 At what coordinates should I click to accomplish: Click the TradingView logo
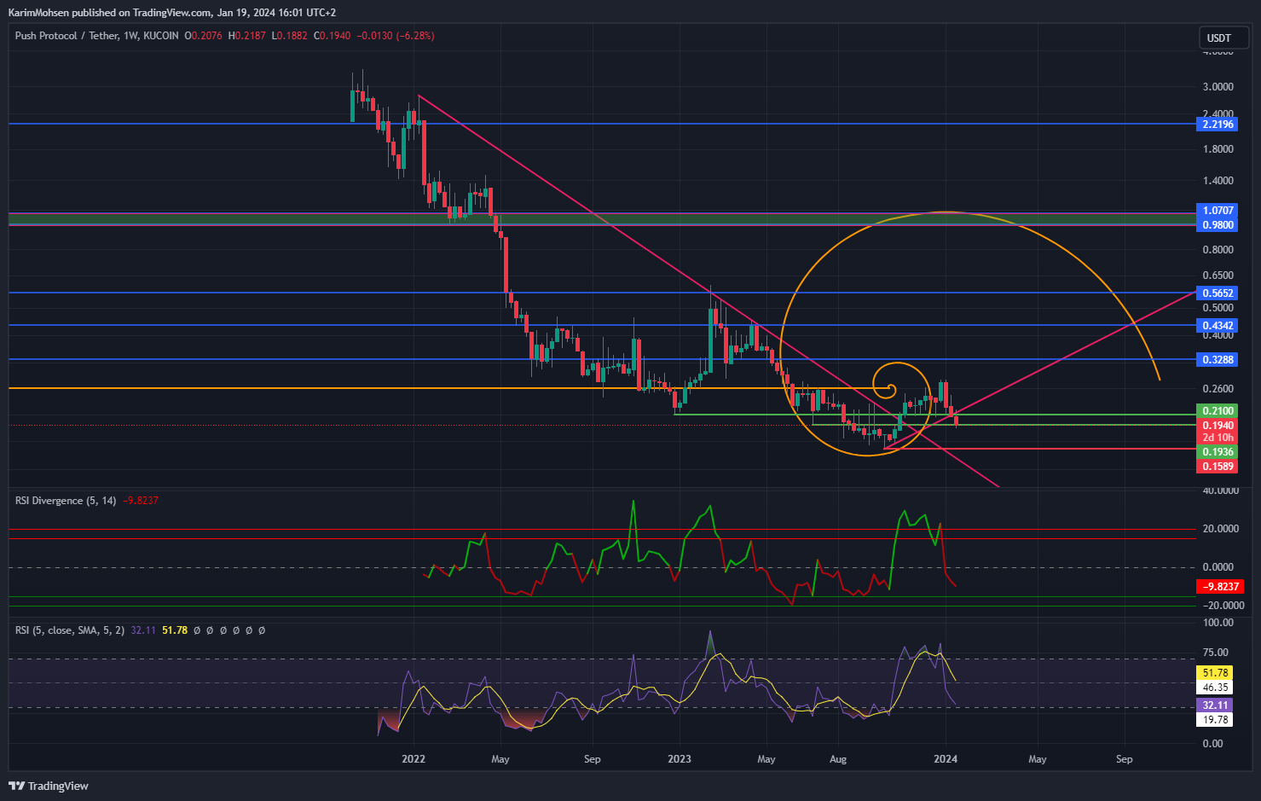[x=49, y=786]
